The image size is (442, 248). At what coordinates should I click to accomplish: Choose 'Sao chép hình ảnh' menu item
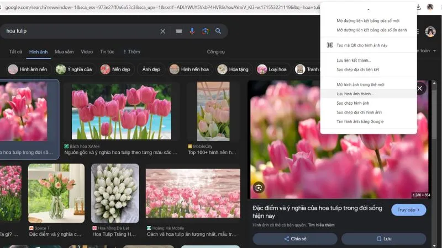tap(352, 103)
